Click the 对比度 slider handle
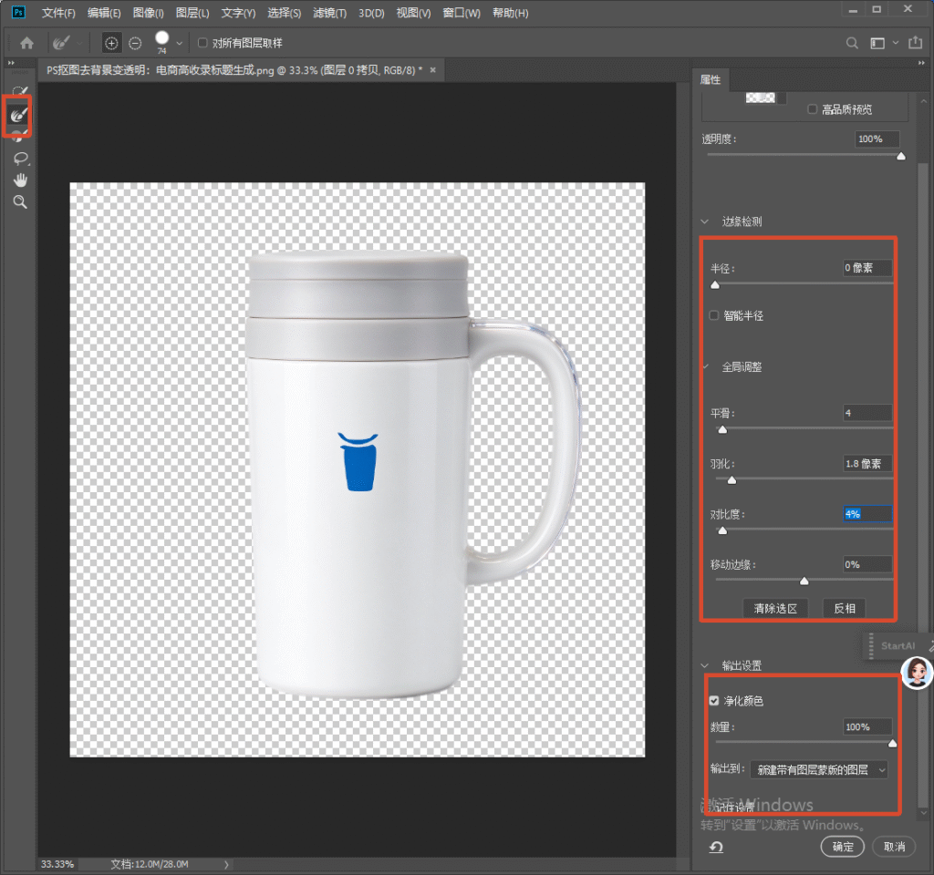This screenshot has height=875, width=934. click(x=722, y=530)
